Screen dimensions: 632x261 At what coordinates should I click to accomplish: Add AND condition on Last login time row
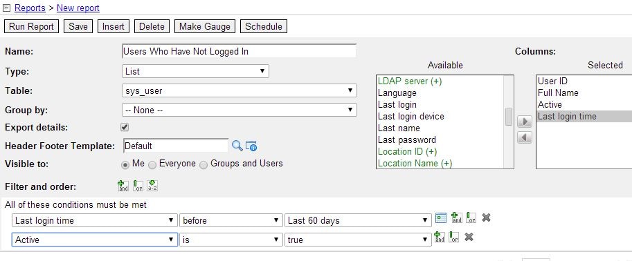point(456,217)
